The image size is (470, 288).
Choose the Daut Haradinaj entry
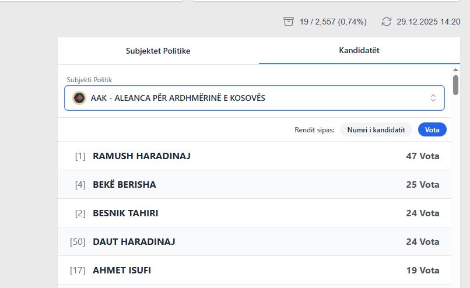point(134,242)
